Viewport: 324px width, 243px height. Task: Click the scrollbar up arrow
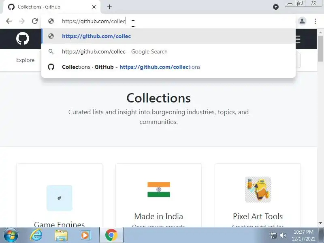pyautogui.click(x=320, y=32)
